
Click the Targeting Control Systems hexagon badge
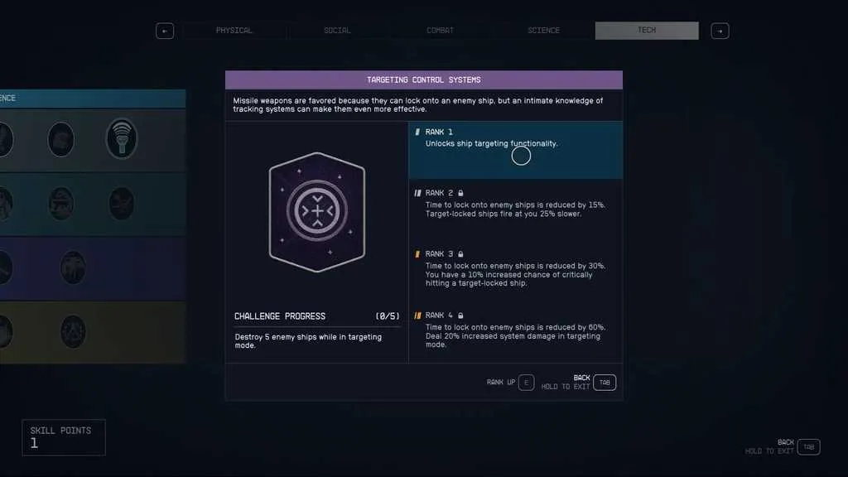tap(317, 212)
